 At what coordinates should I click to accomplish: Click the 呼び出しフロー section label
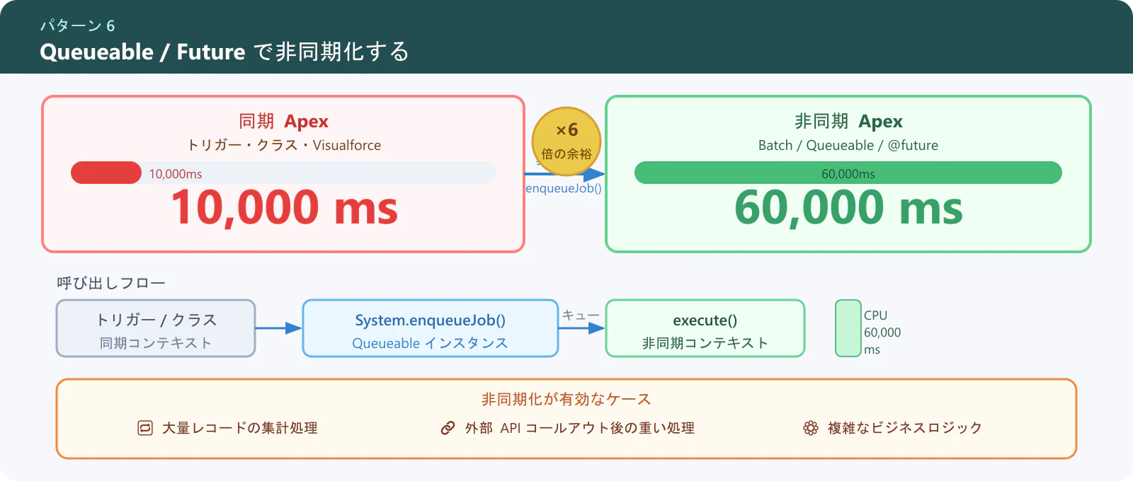pos(111,283)
